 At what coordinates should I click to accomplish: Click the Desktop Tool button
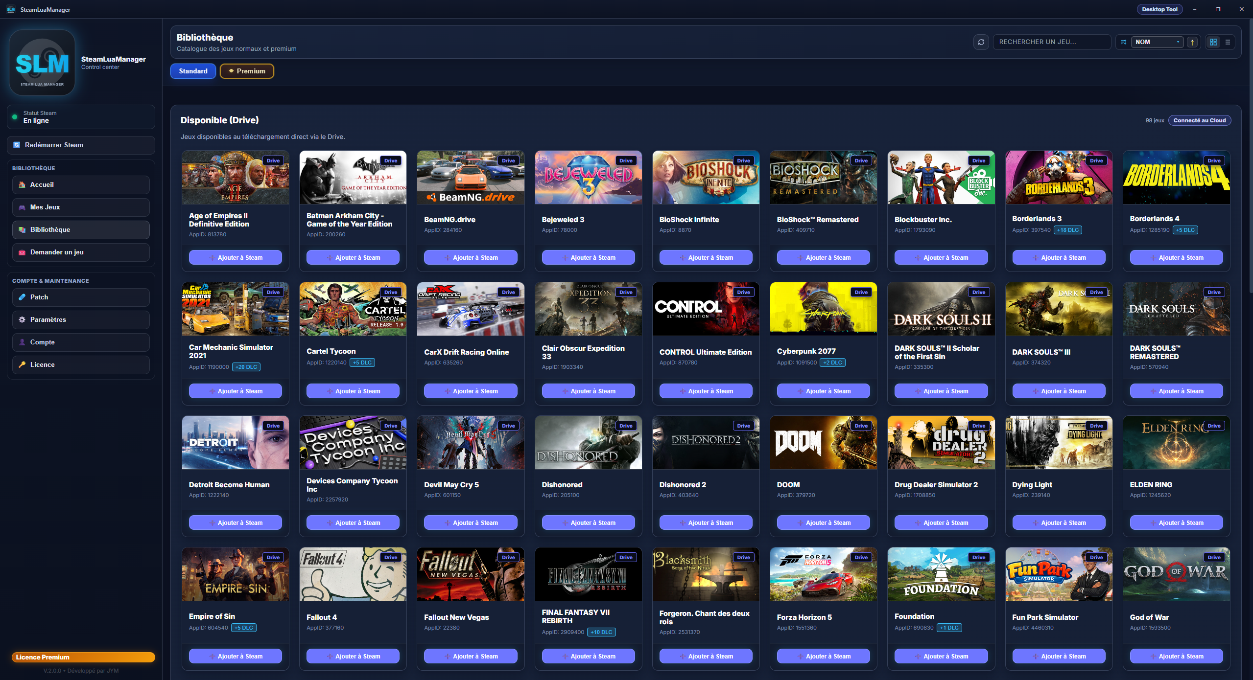point(1159,9)
